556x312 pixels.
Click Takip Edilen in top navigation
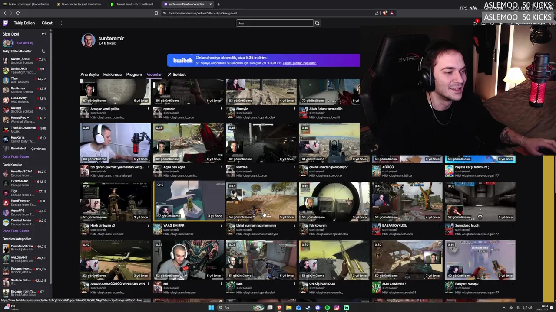[24, 23]
